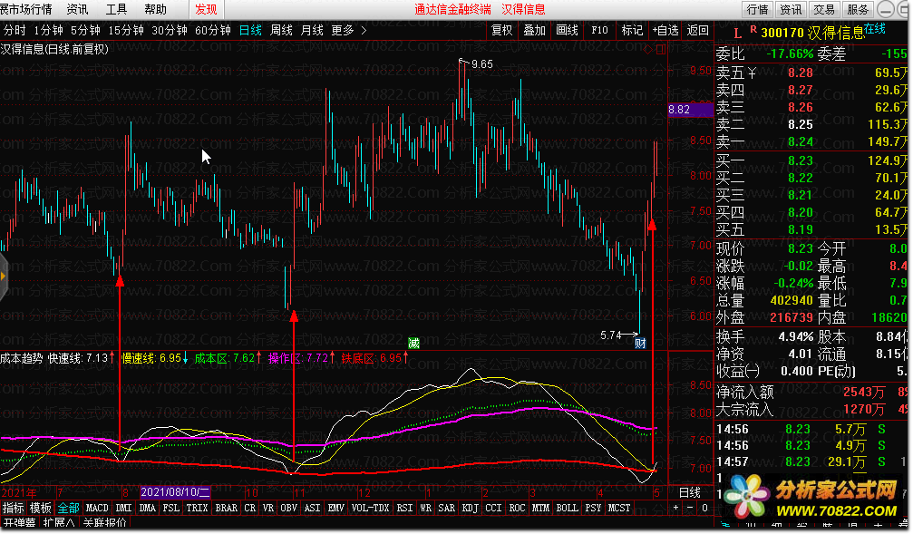
Task: Switch the indicator to OBV
Action: coord(289,508)
